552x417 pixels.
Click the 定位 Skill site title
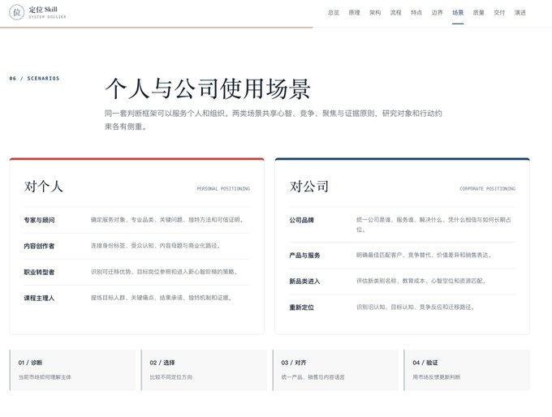click(x=43, y=10)
